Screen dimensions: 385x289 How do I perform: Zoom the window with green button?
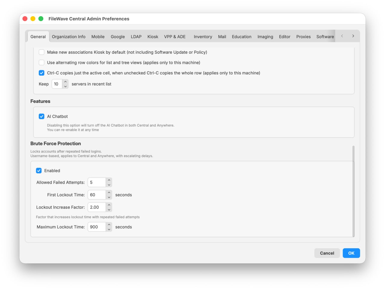(x=41, y=19)
